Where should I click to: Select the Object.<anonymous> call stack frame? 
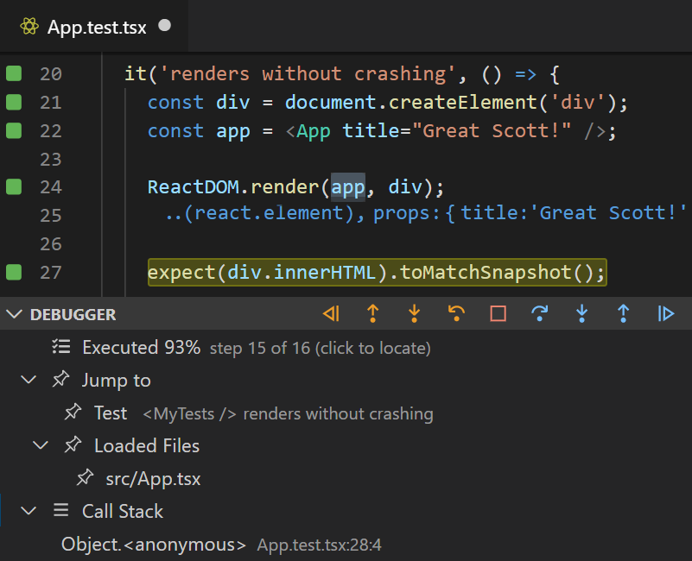[x=153, y=545]
